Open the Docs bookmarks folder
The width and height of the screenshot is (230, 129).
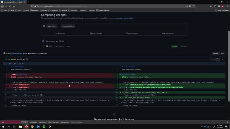coord(4,11)
